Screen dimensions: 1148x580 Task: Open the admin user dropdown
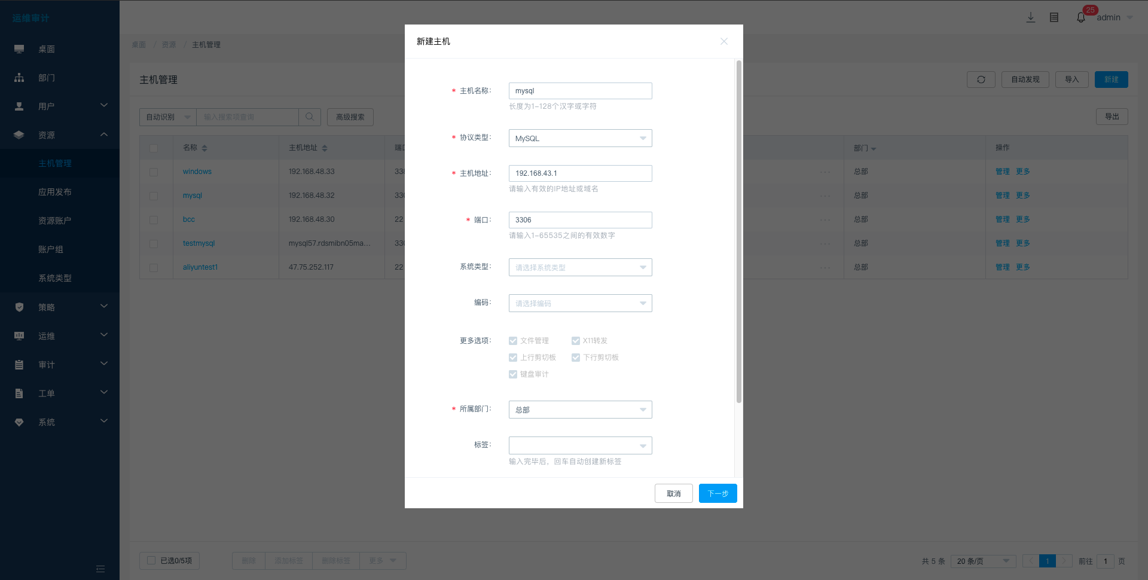click(x=1115, y=17)
